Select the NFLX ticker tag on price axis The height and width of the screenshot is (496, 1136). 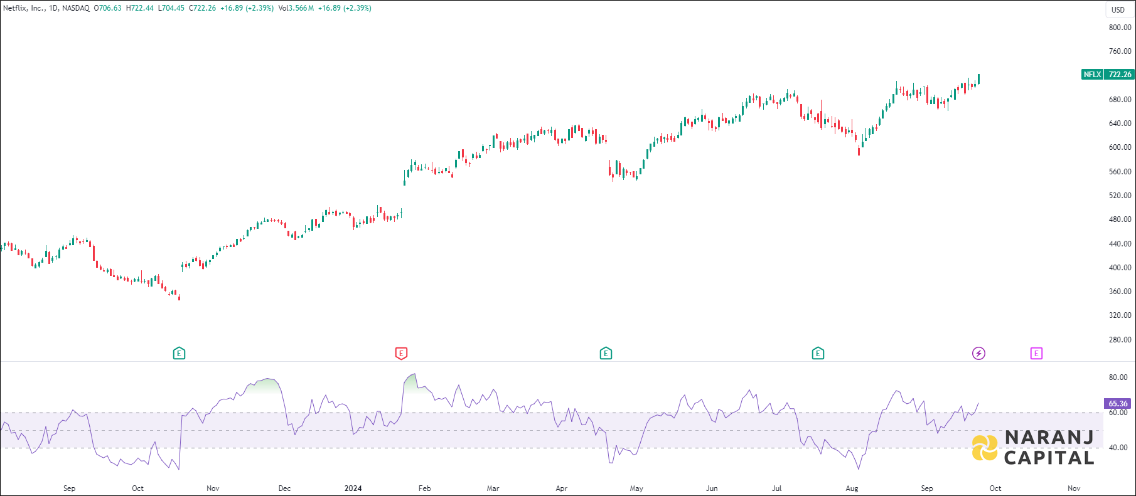point(1092,75)
